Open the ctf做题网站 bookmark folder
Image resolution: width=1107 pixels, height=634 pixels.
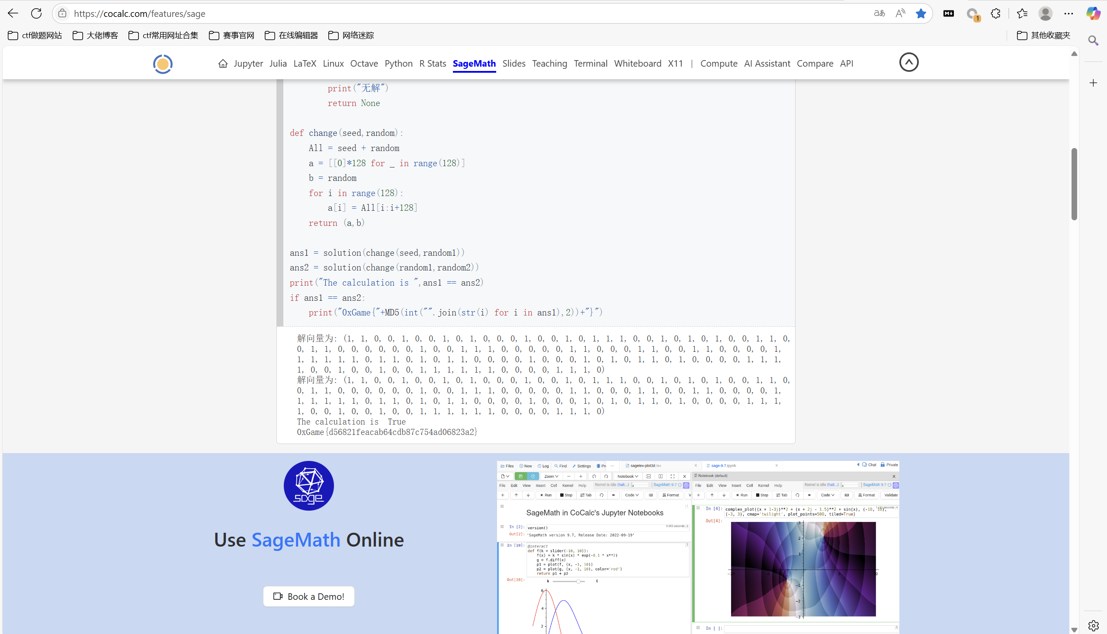[x=35, y=35]
